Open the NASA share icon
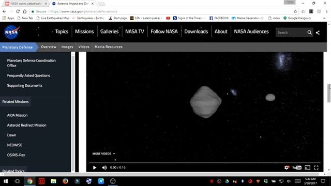Screen dimensions: 331x186 (318, 33)
